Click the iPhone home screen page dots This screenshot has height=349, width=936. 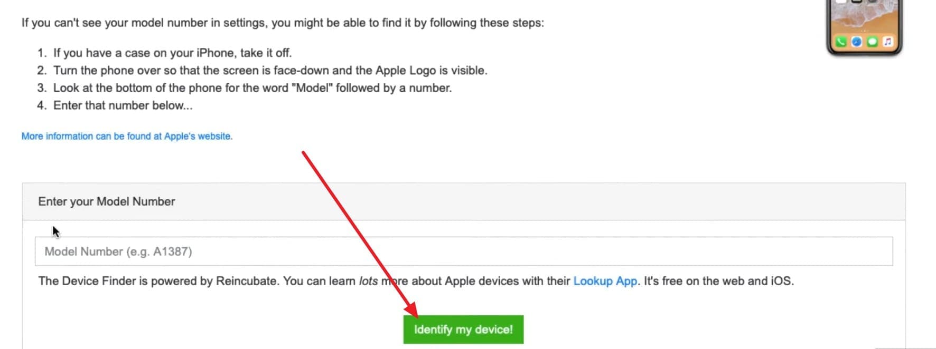coord(864,32)
